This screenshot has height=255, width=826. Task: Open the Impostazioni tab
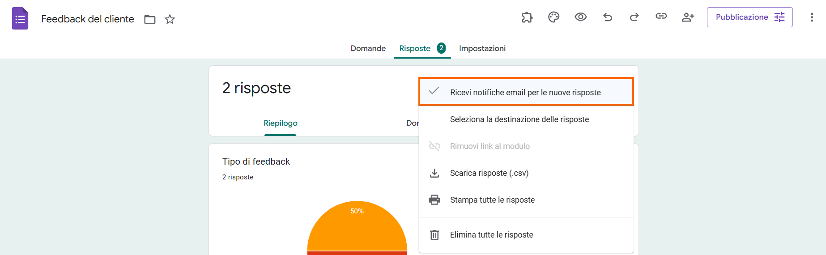tap(482, 48)
